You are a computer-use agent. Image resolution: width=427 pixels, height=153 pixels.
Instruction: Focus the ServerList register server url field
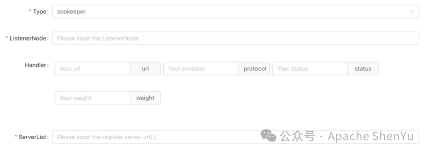pos(236,137)
